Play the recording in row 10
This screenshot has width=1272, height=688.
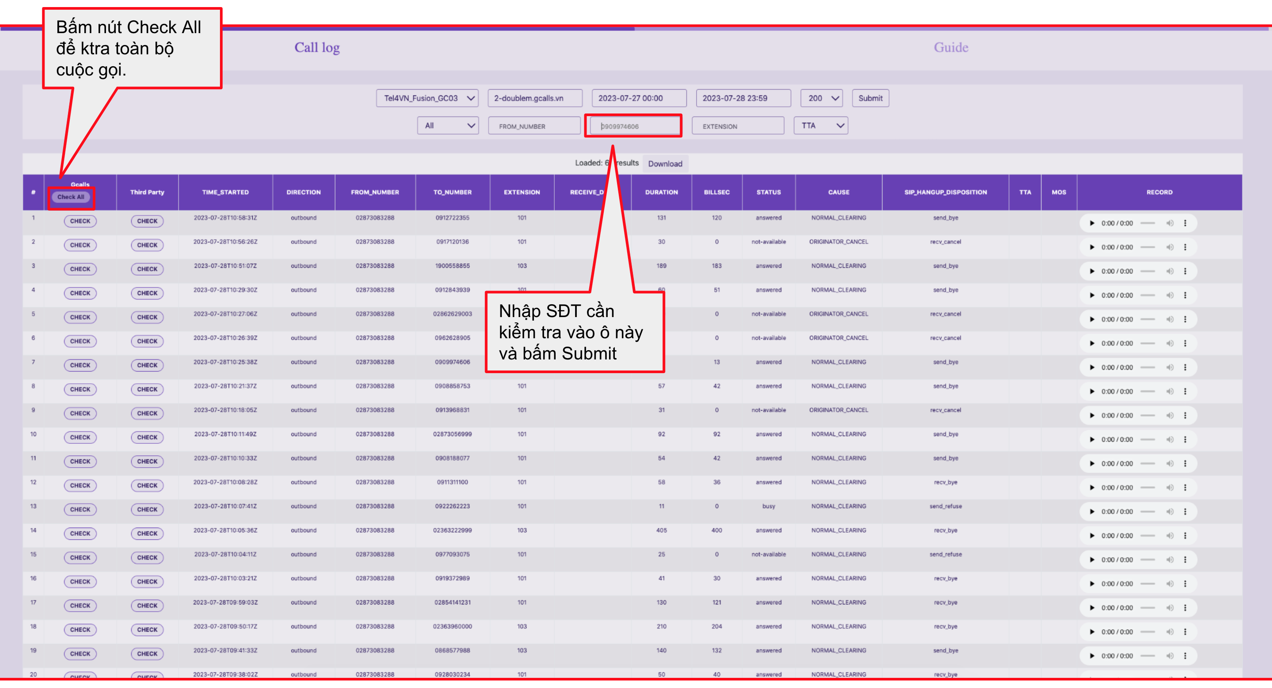(x=1092, y=439)
